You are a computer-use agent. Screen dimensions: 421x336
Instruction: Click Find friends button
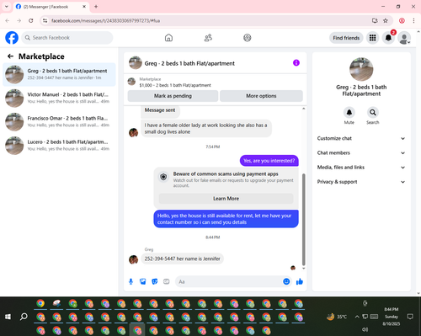(x=346, y=38)
